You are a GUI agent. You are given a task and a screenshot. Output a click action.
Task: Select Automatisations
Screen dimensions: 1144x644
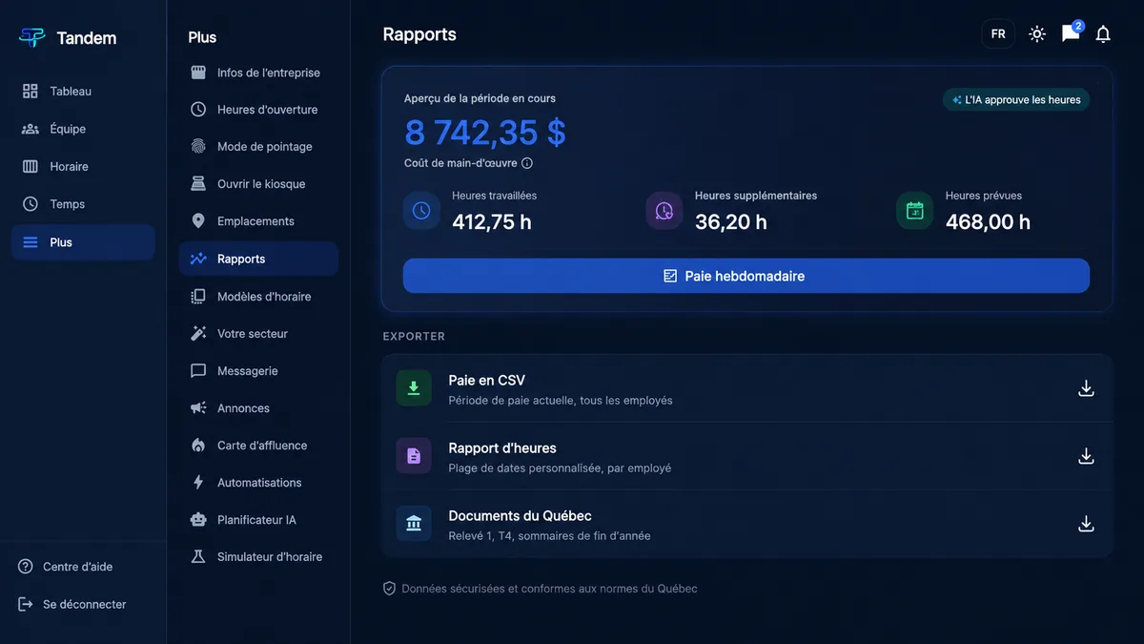(258, 483)
